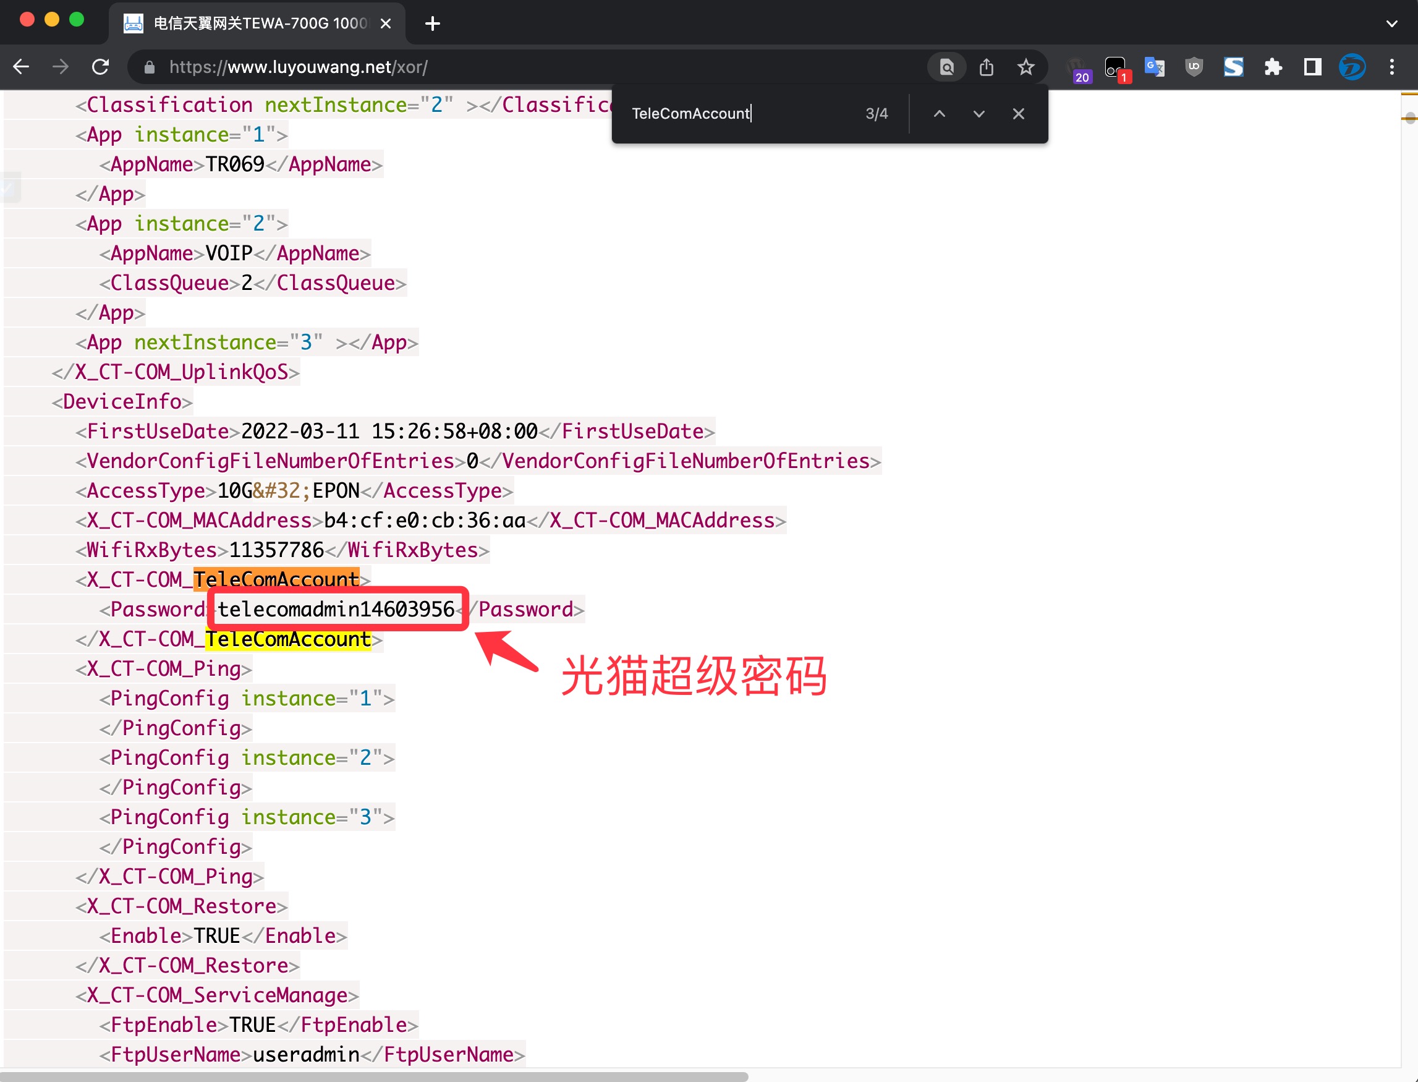
Task: Open the Extensions puzzle-piece menu
Action: point(1273,67)
